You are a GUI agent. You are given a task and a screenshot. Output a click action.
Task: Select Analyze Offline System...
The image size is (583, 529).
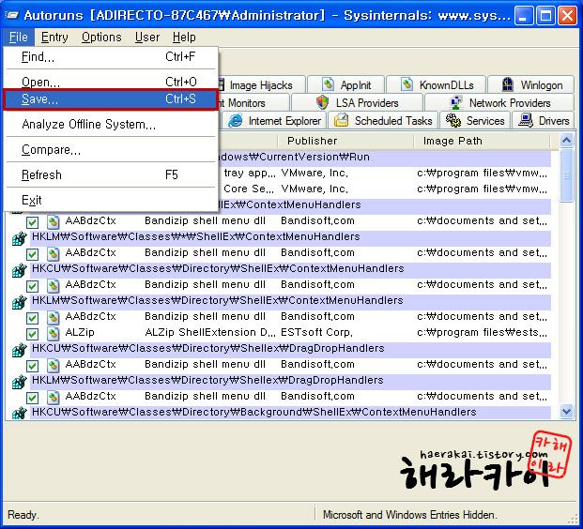pos(111,124)
